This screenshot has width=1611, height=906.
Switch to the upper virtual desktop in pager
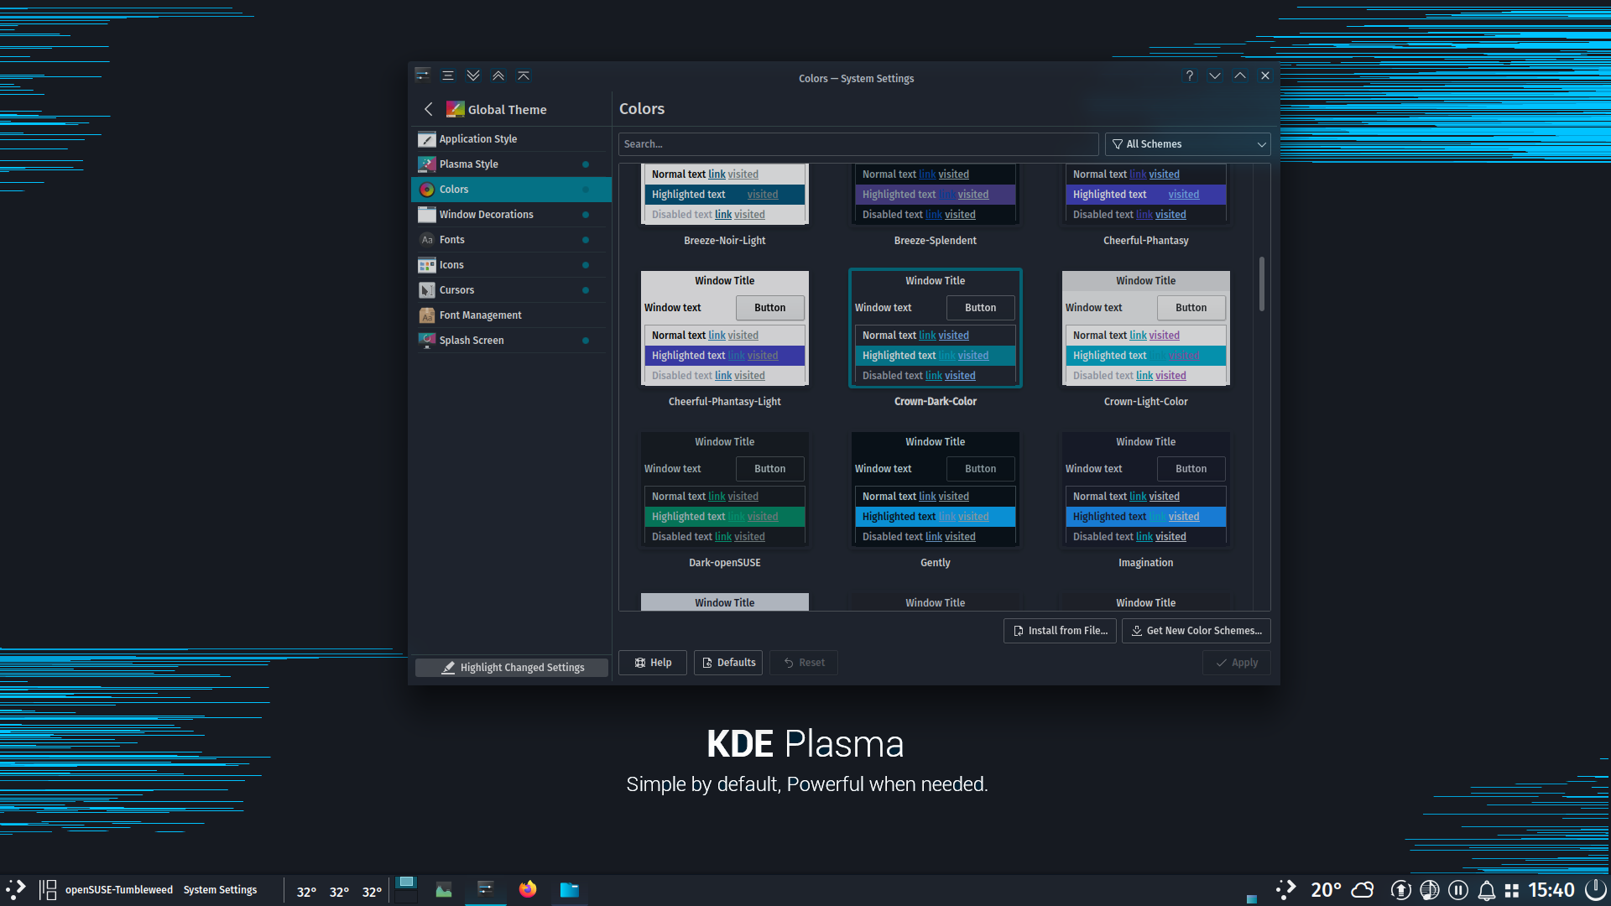[406, 883]
